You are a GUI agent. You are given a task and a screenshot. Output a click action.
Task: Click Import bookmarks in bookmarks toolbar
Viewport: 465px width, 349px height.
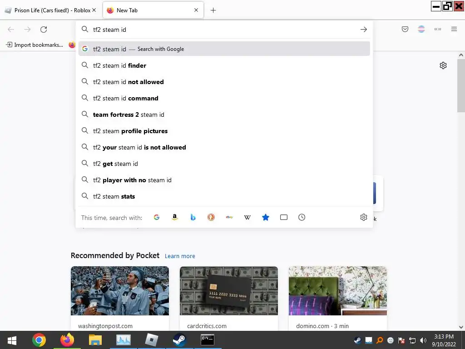35,45
